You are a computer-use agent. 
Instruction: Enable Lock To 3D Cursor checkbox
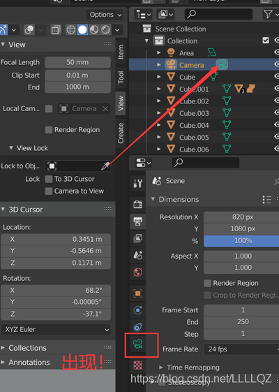[x=49, y=179]
